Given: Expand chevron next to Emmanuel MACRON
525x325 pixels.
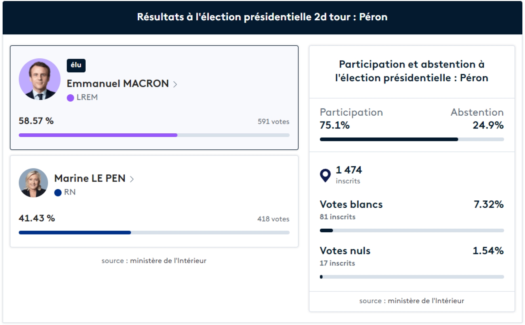Looking at the screenshot, I should click(x=175, y=85).
